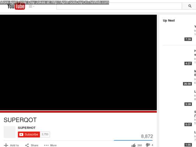Subscribe to the SUPERHOT channel

coord(29,134)
